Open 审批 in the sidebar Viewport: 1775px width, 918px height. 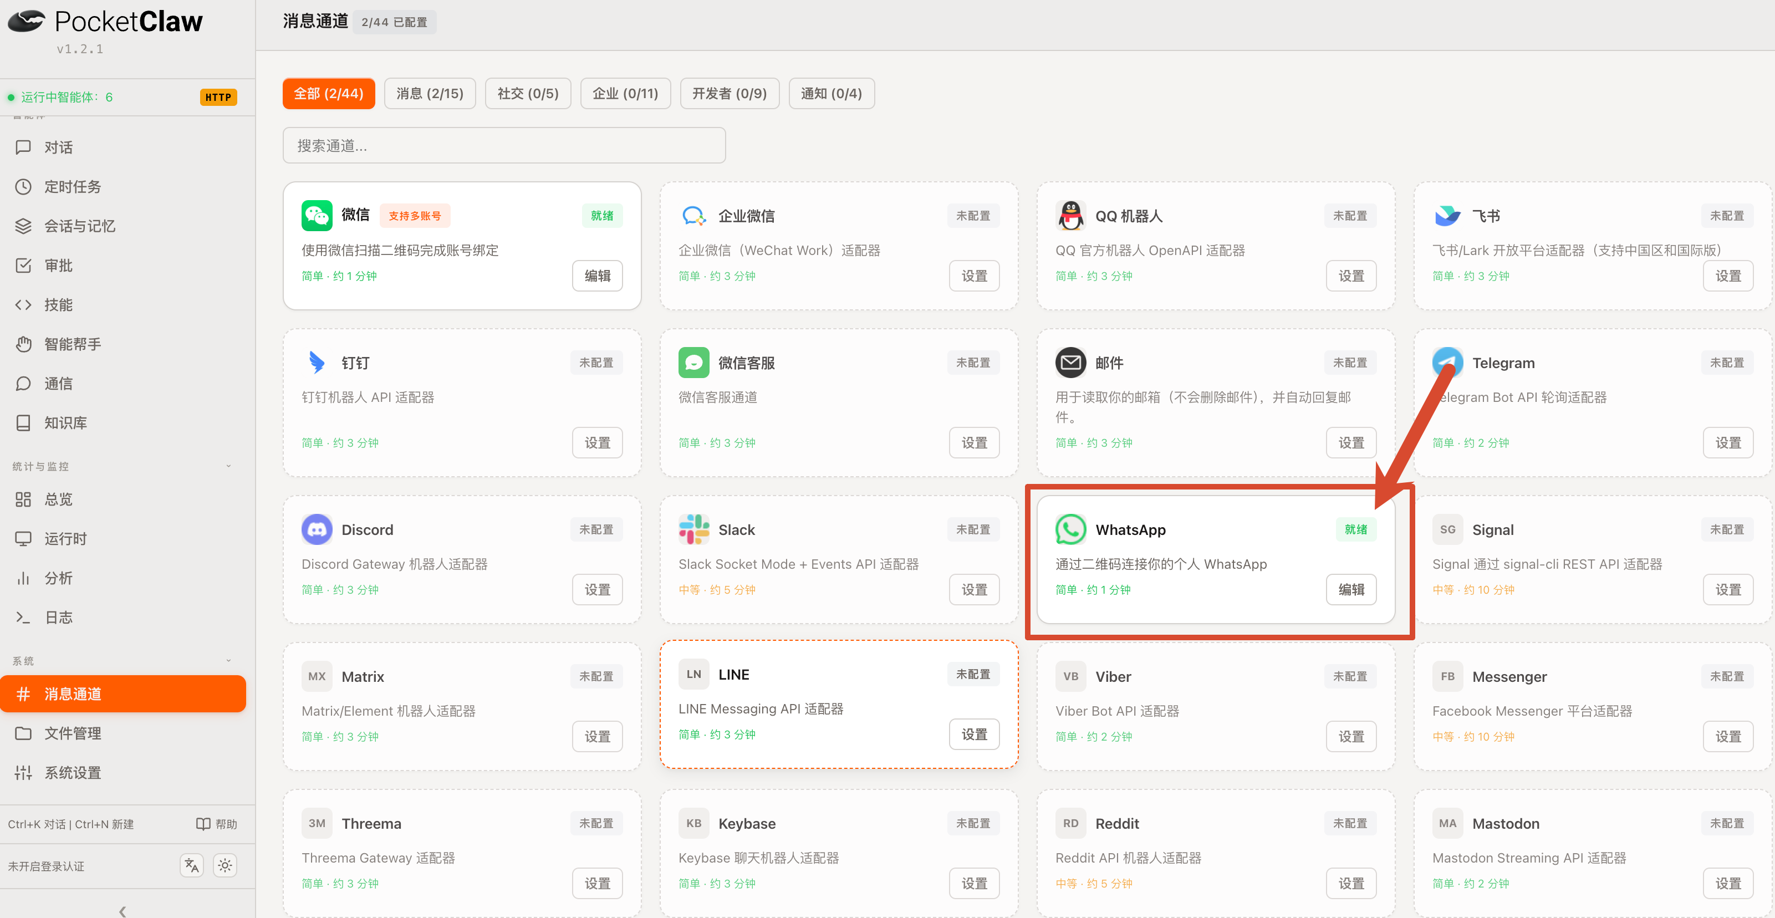pyautogui.click(x=123, y=266)
